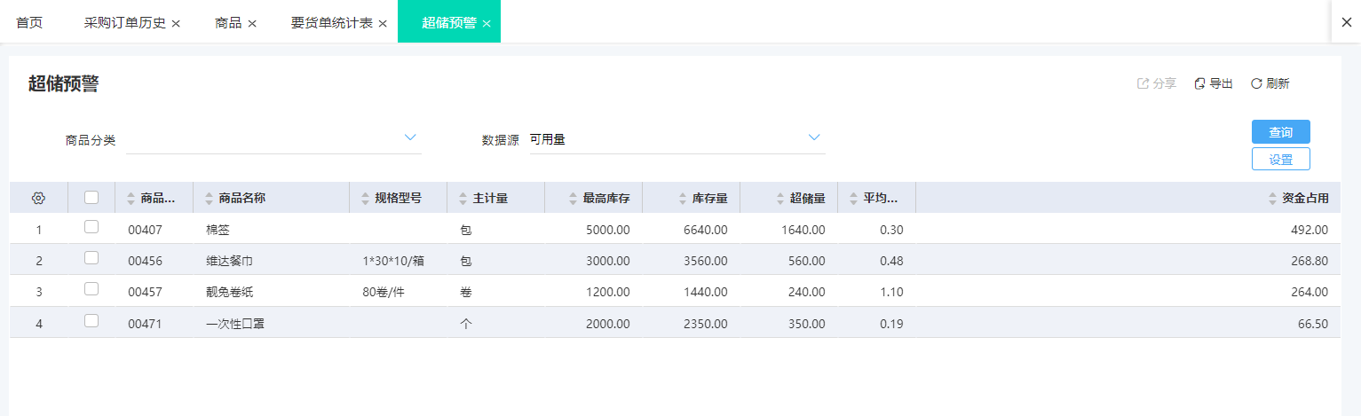This screenshot has width=1361, height=416.
Task: Select the checkbox for 靓兔卷纸
Action: click(x=91, y=289)
